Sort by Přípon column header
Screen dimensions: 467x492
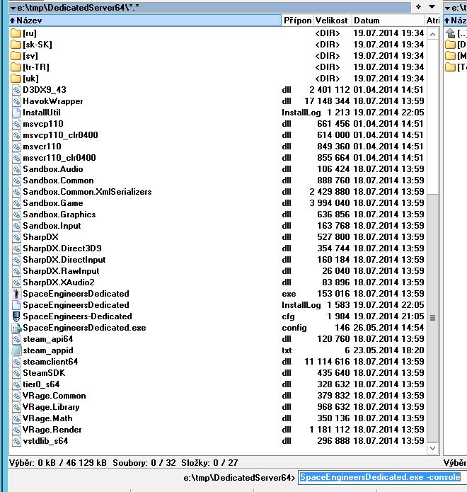[298, 21]
